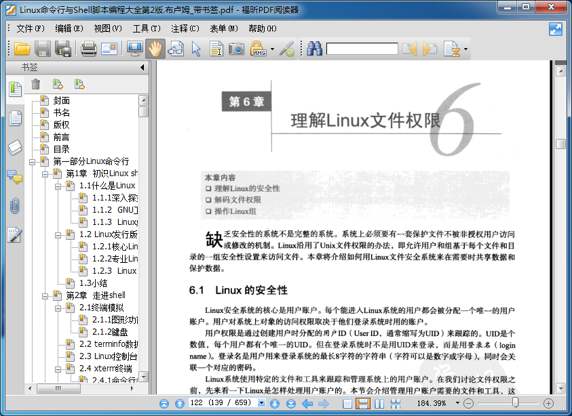Print the document with the printer icon

pyautogui.click(x=89, y=49)
